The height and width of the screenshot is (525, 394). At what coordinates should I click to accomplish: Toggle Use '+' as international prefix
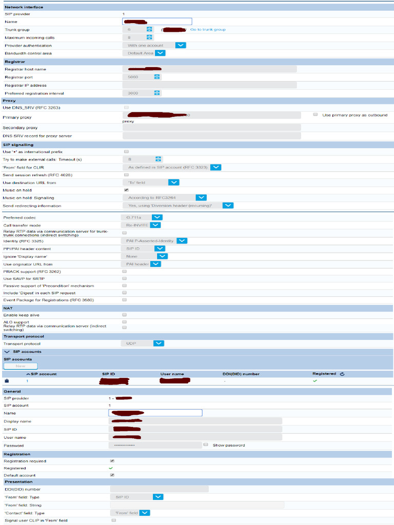[x=126, y=152]
